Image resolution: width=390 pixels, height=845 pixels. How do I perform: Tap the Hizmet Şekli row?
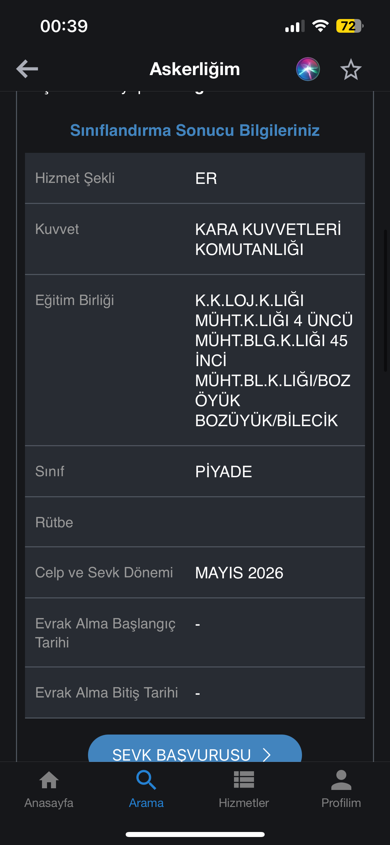coord(195,178)
